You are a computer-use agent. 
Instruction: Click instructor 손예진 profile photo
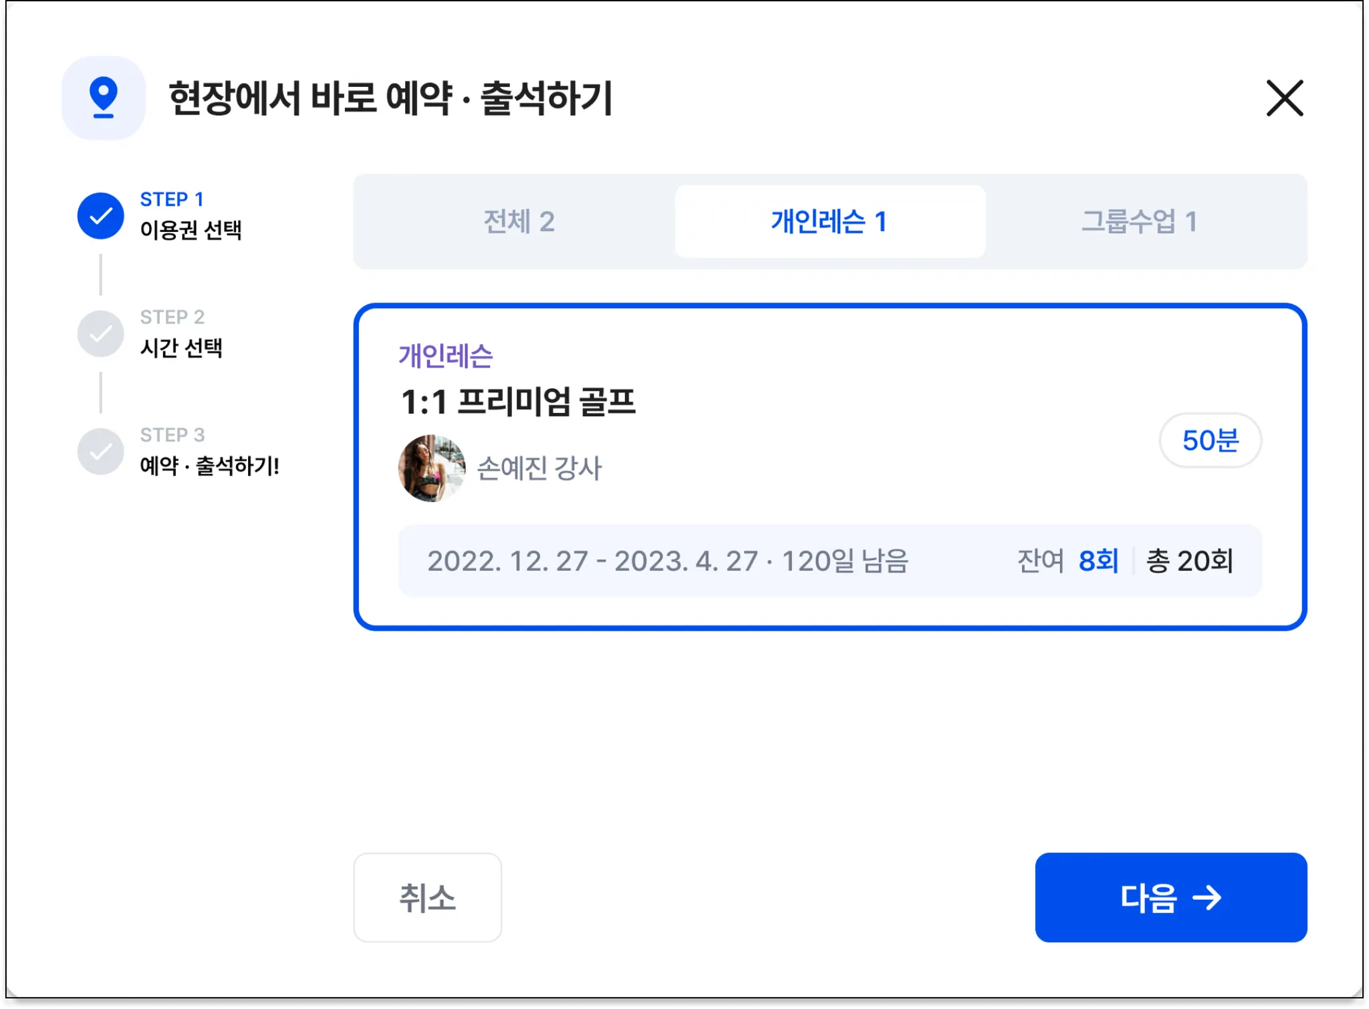pos(431,468)
